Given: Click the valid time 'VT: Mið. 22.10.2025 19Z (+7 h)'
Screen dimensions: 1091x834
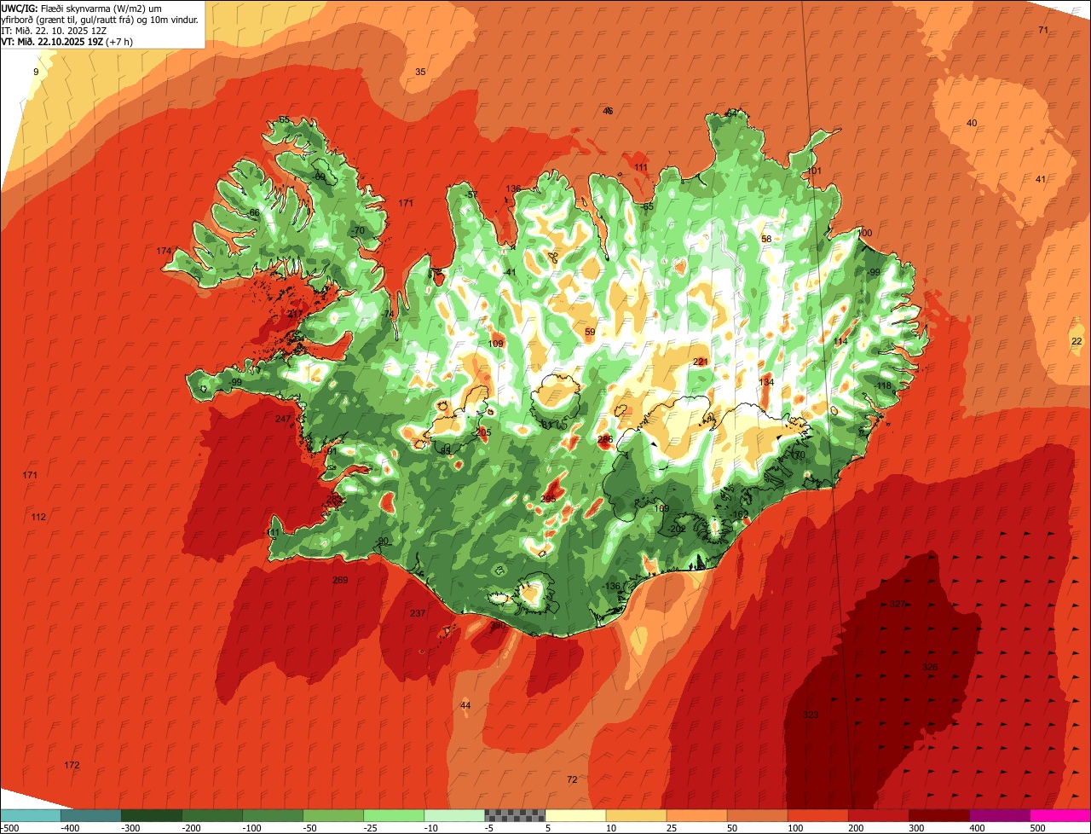Looking at the screenshot, I should 67,42.
